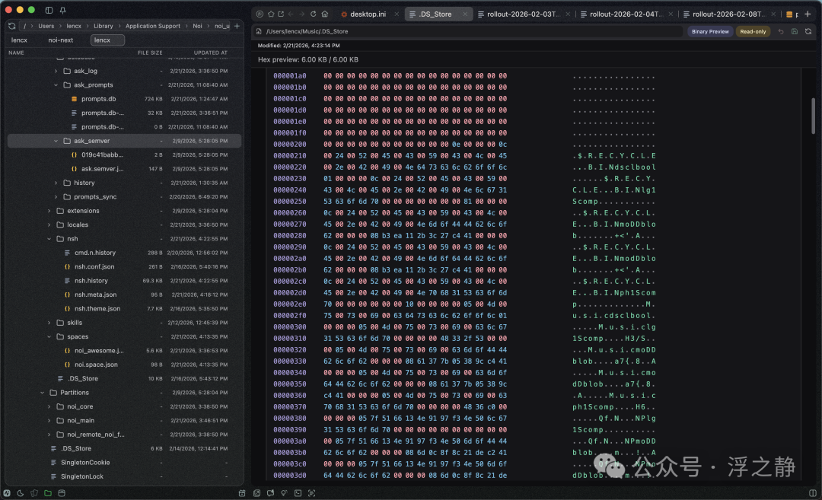
Task: Open the prompts.db file
Action: click(x=98, y=99)
